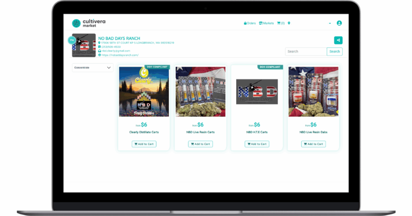
Task: Open the NBD Live Resin Dabs product image
Action: pos(313,91)
